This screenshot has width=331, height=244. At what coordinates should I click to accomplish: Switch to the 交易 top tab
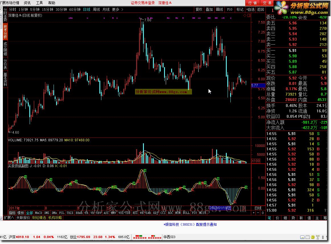click(267, 3)
